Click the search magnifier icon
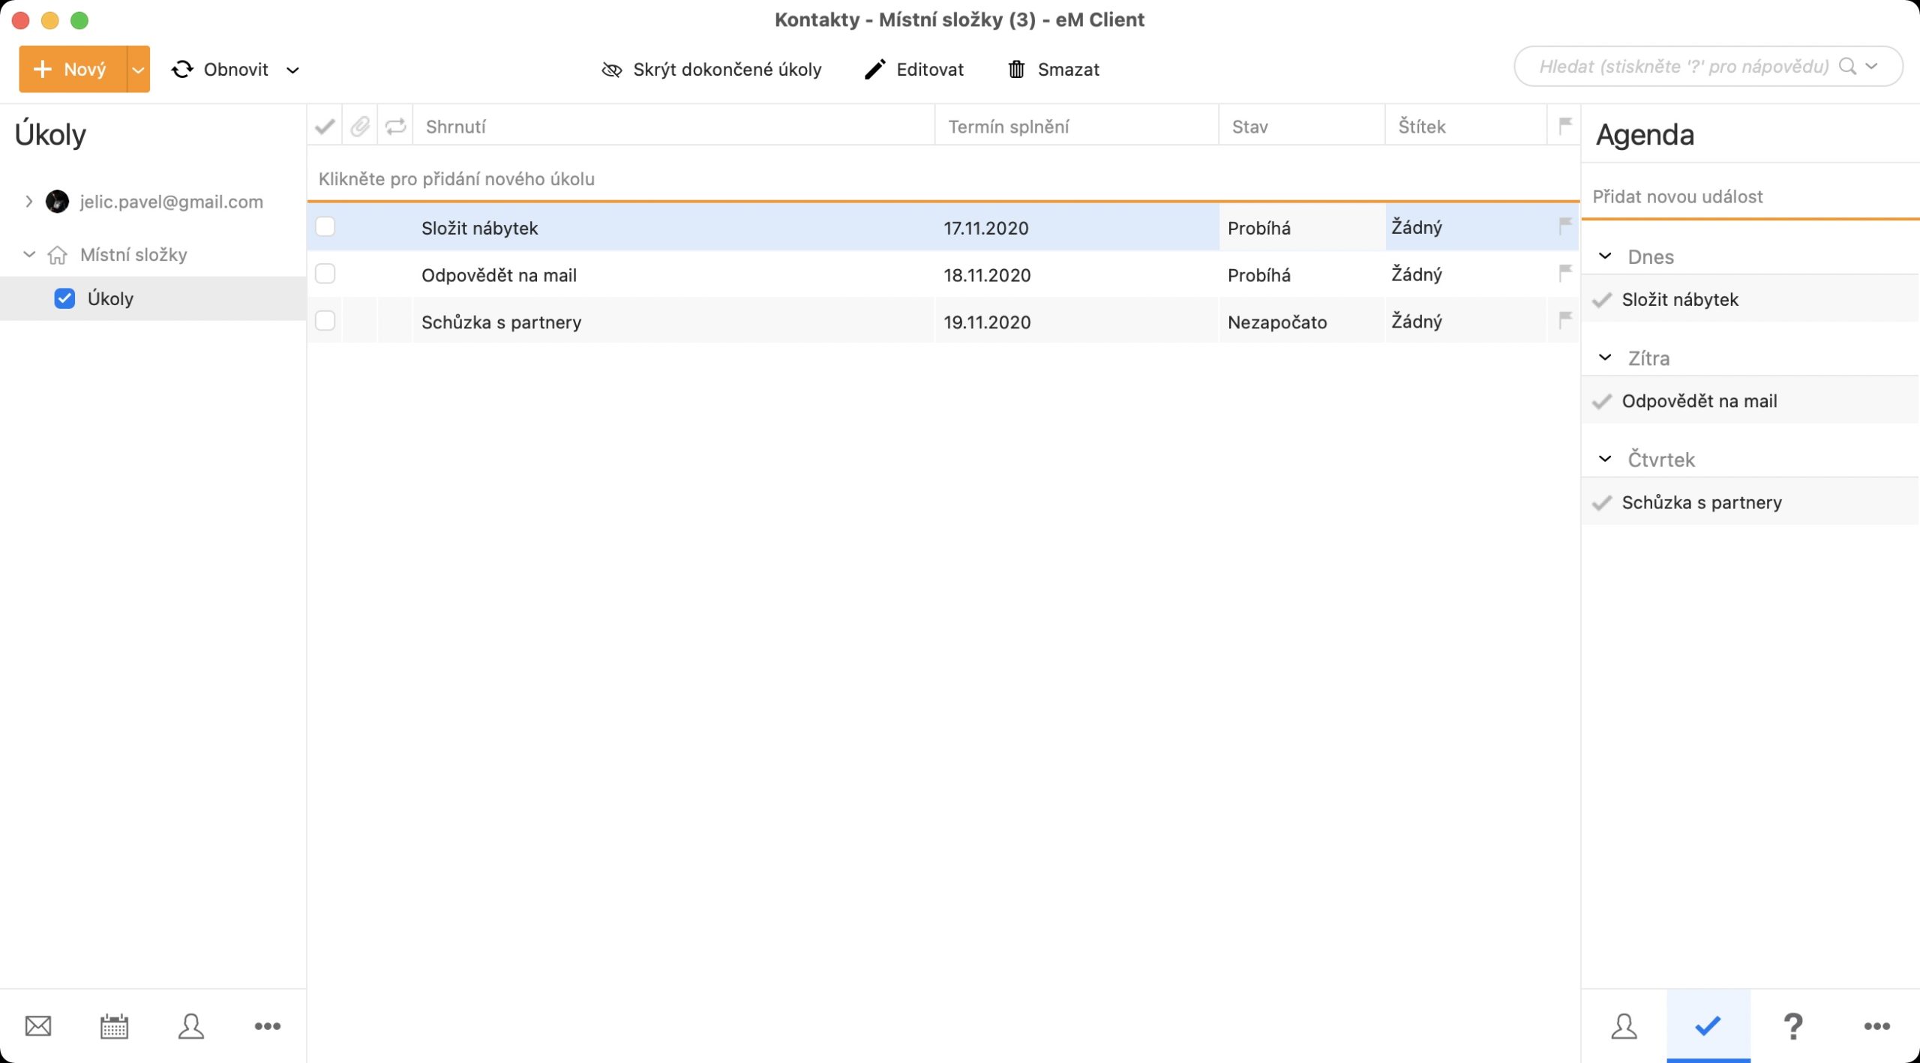1920x1063 pixels. point(1848,67)
